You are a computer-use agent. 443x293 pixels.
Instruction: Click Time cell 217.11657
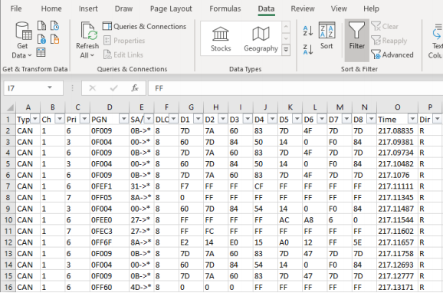[x=397, y=242]
